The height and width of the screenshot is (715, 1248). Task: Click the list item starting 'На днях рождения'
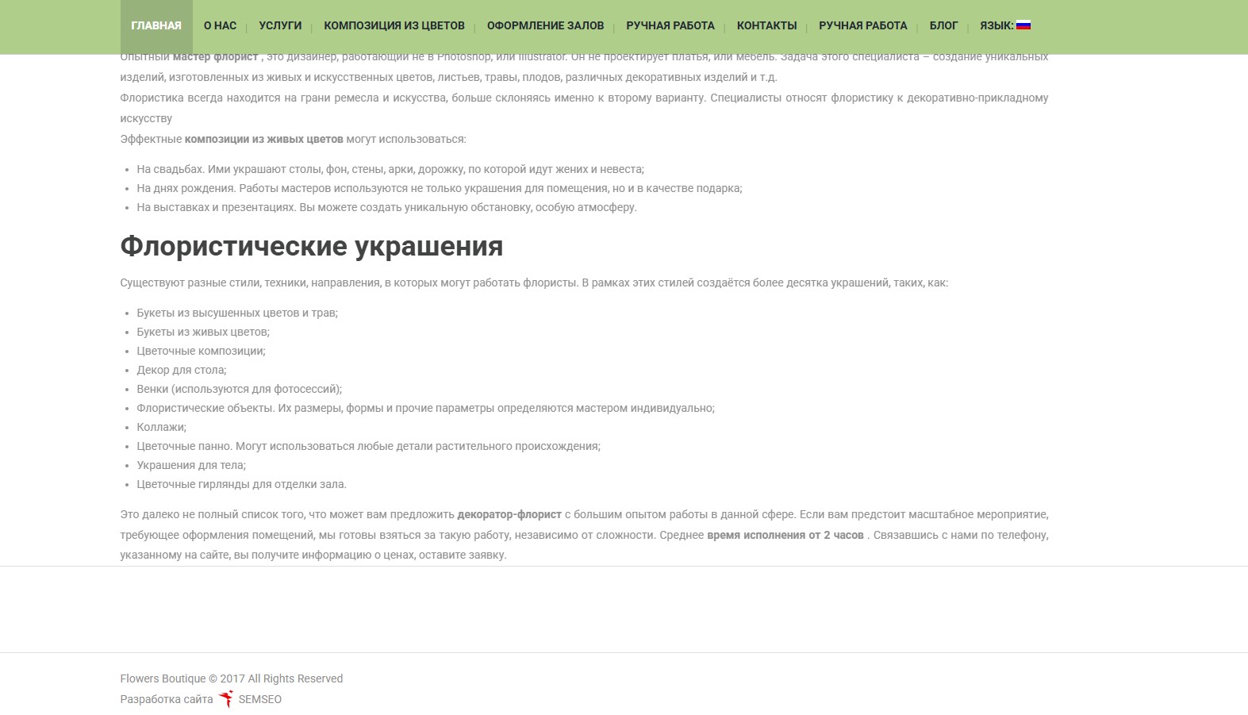click(440, 188)
